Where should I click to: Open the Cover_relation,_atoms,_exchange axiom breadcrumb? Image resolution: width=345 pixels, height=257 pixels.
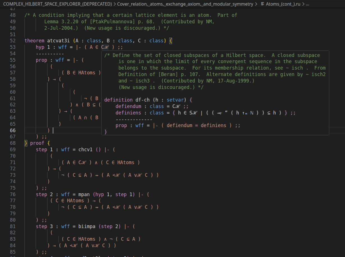point(185,4)
